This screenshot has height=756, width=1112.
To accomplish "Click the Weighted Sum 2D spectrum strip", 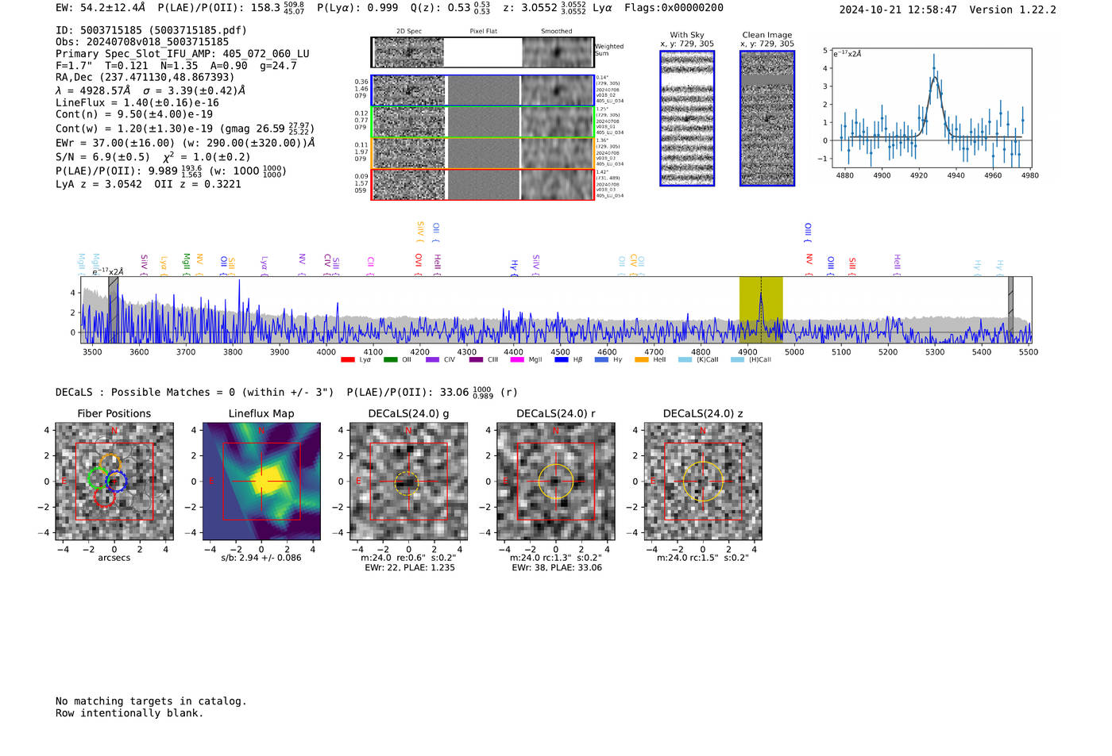I will [482, 52].
